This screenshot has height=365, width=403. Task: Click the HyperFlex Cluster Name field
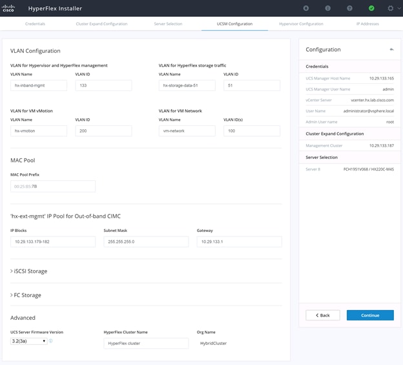coord(146,343)
